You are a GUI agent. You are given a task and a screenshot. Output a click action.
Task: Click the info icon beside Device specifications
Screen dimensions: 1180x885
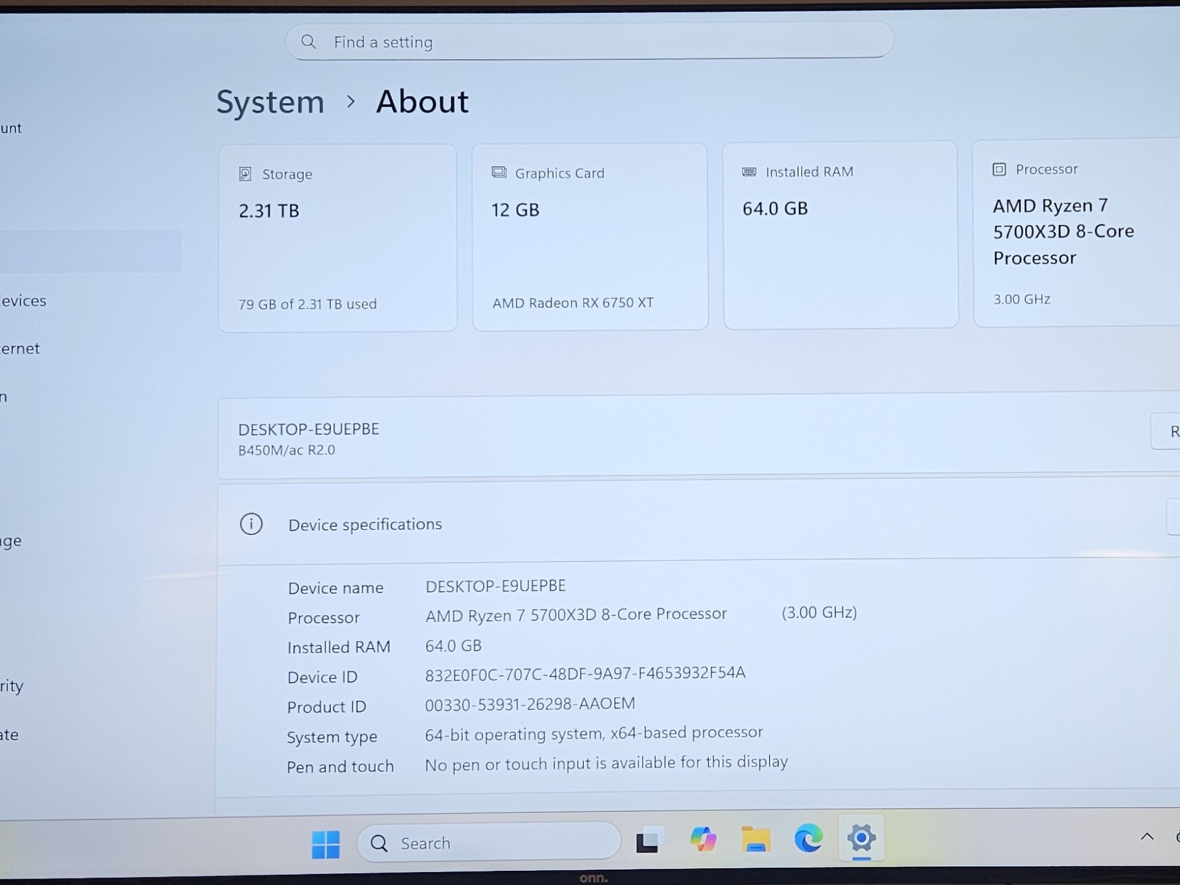pos(252,524)
